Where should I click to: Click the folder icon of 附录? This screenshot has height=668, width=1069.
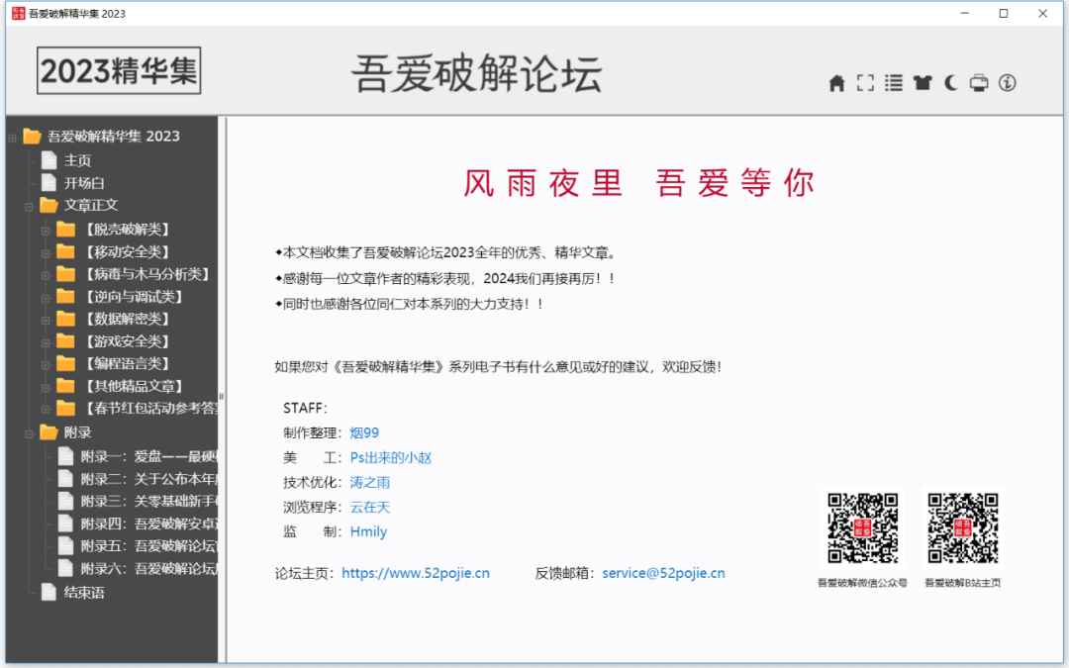point(49,432)
